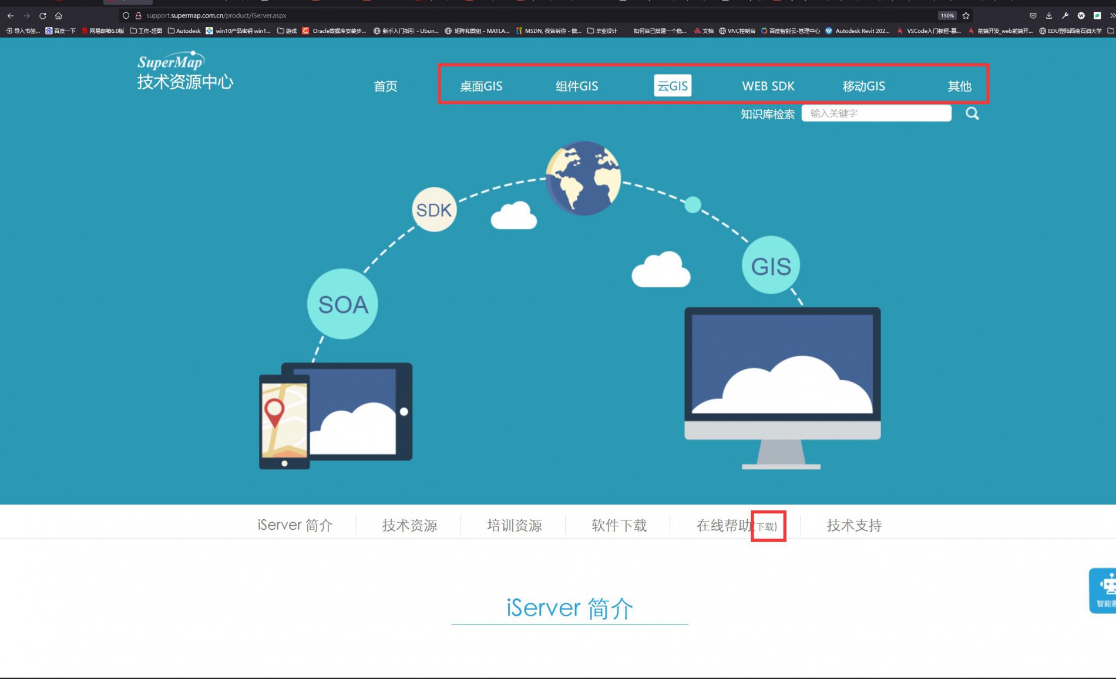Open the smart assistant robot widget
The height and width of the screenshot is (679, 1116).
coord(1103,591)
